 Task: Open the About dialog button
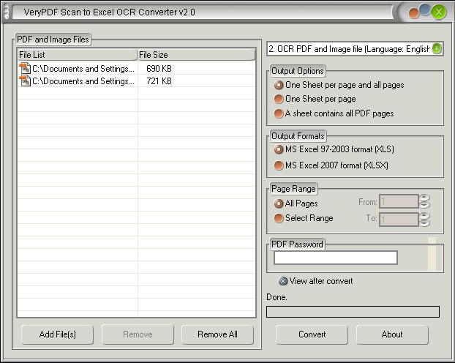point(392,334)
